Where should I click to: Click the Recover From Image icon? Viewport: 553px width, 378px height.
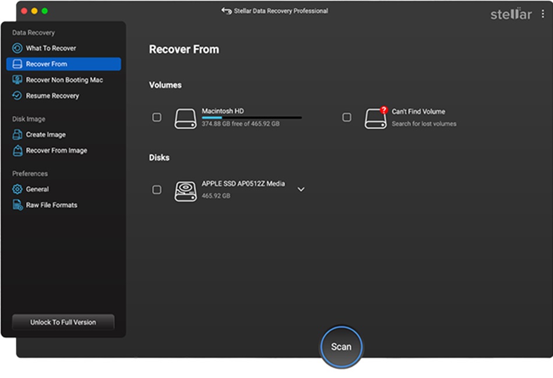(17, 151)
